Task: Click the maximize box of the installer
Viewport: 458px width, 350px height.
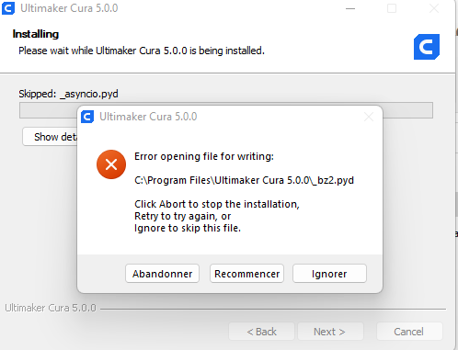Action: click(392, 8)
